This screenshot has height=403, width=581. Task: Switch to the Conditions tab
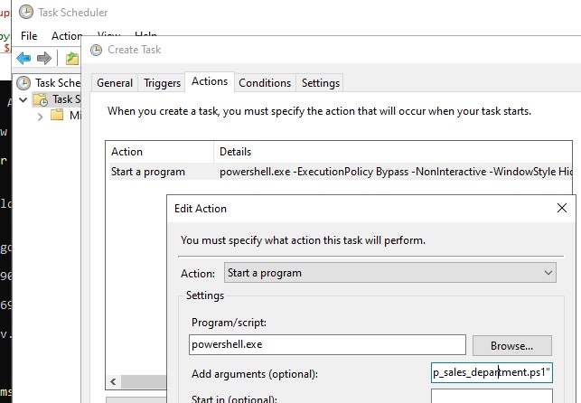pos(265,83)
